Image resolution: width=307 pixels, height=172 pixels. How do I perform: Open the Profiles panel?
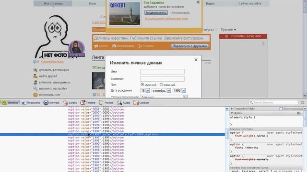pyautogui.click(x=106, y=103)
